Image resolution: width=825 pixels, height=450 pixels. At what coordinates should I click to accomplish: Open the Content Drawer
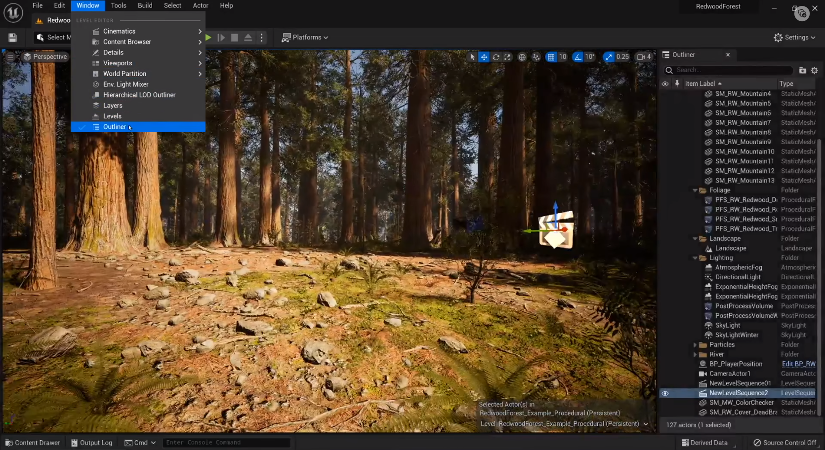point(33,443)
